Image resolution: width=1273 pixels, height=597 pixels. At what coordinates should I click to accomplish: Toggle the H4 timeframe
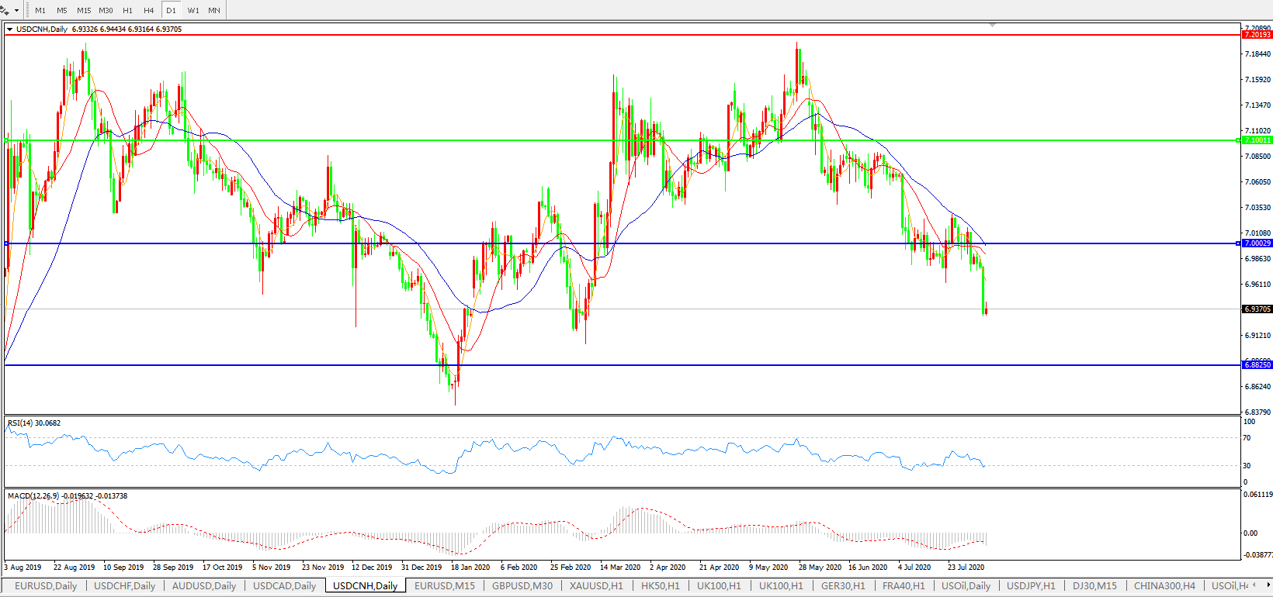pyautogui.click(x=148, y=11)
